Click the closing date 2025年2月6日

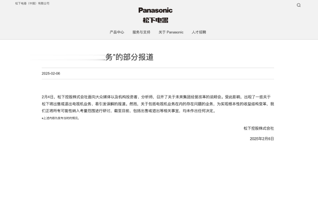pos(262,139)
